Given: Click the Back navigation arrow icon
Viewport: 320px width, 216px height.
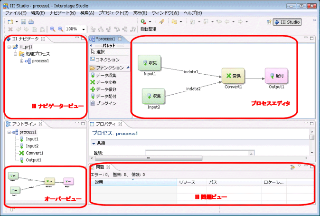Looking at the screenshot, I should click(x=227, y=21).
